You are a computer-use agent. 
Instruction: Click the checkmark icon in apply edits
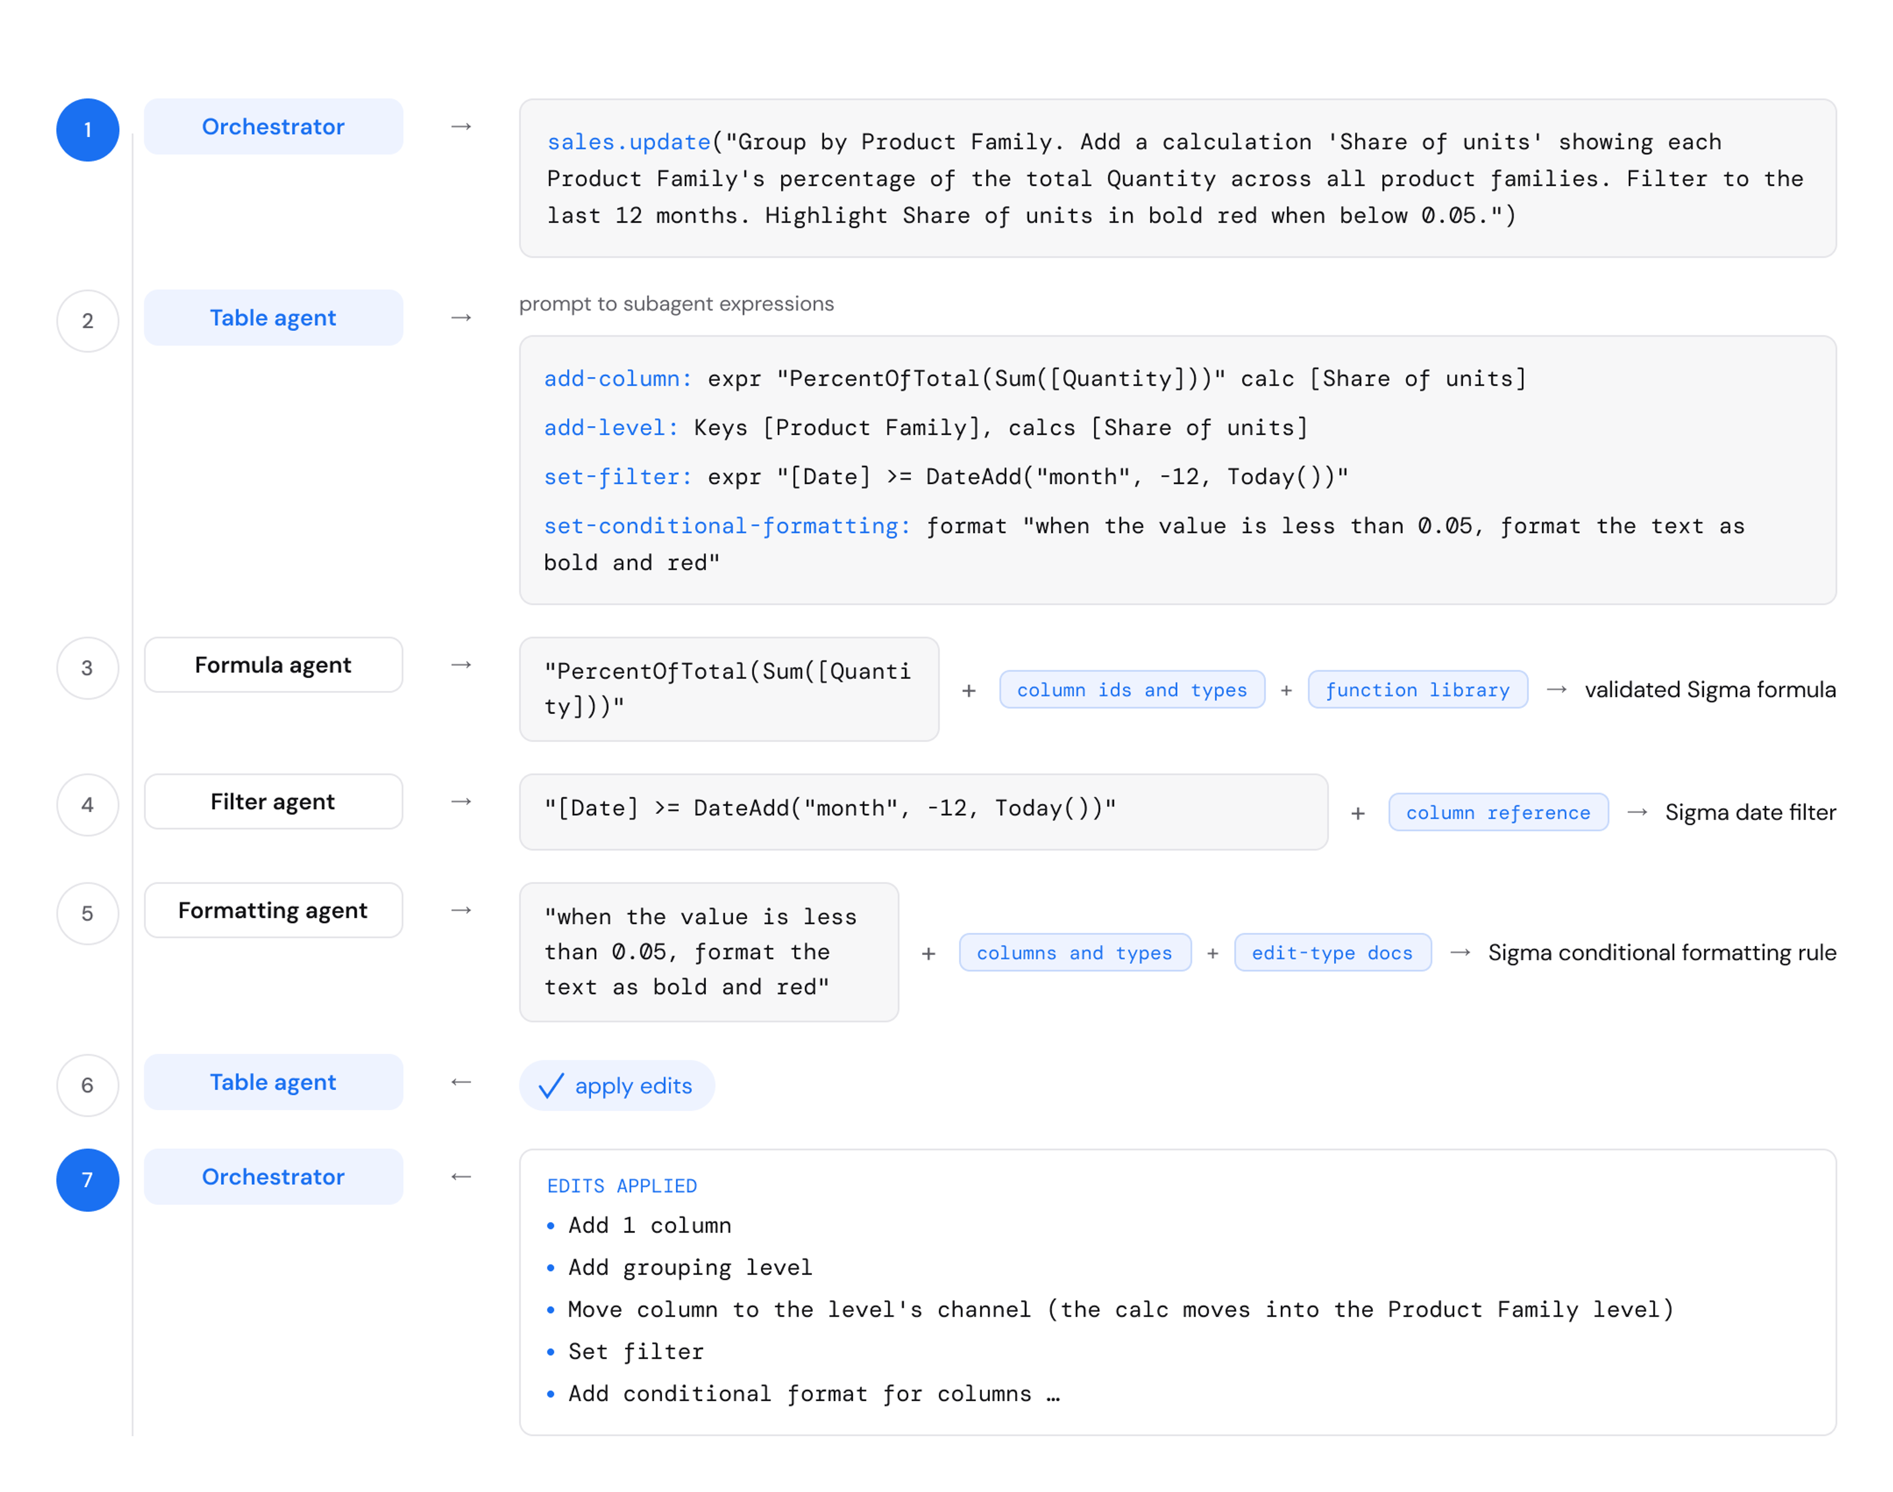coord(551,1086)
